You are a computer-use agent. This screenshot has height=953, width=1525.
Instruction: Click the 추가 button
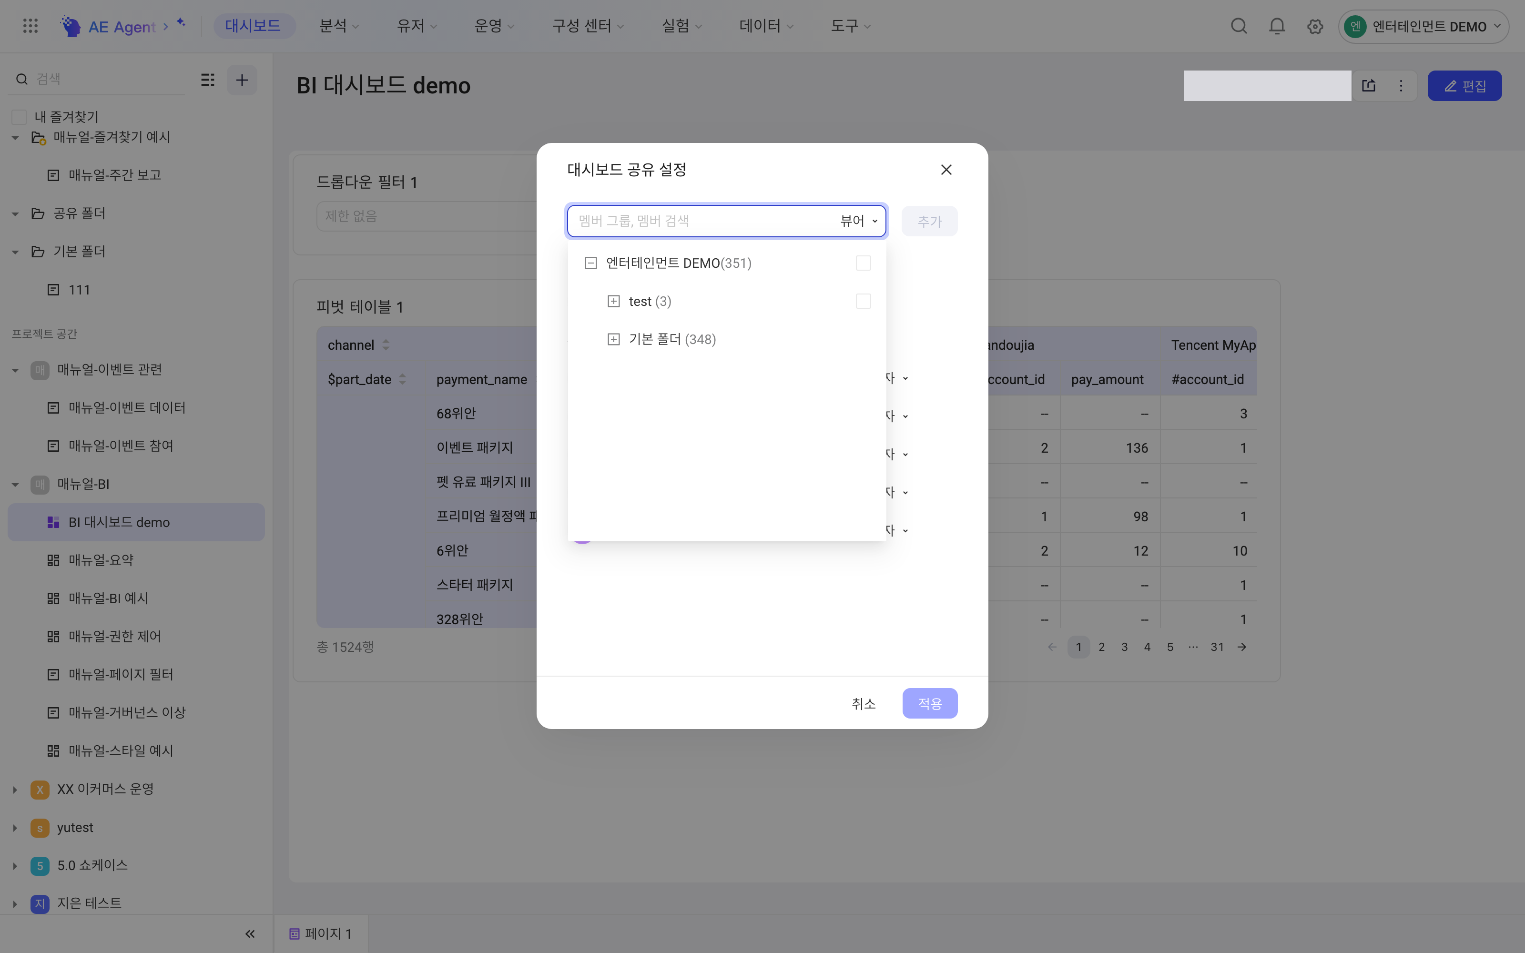[x=929, y=221]
